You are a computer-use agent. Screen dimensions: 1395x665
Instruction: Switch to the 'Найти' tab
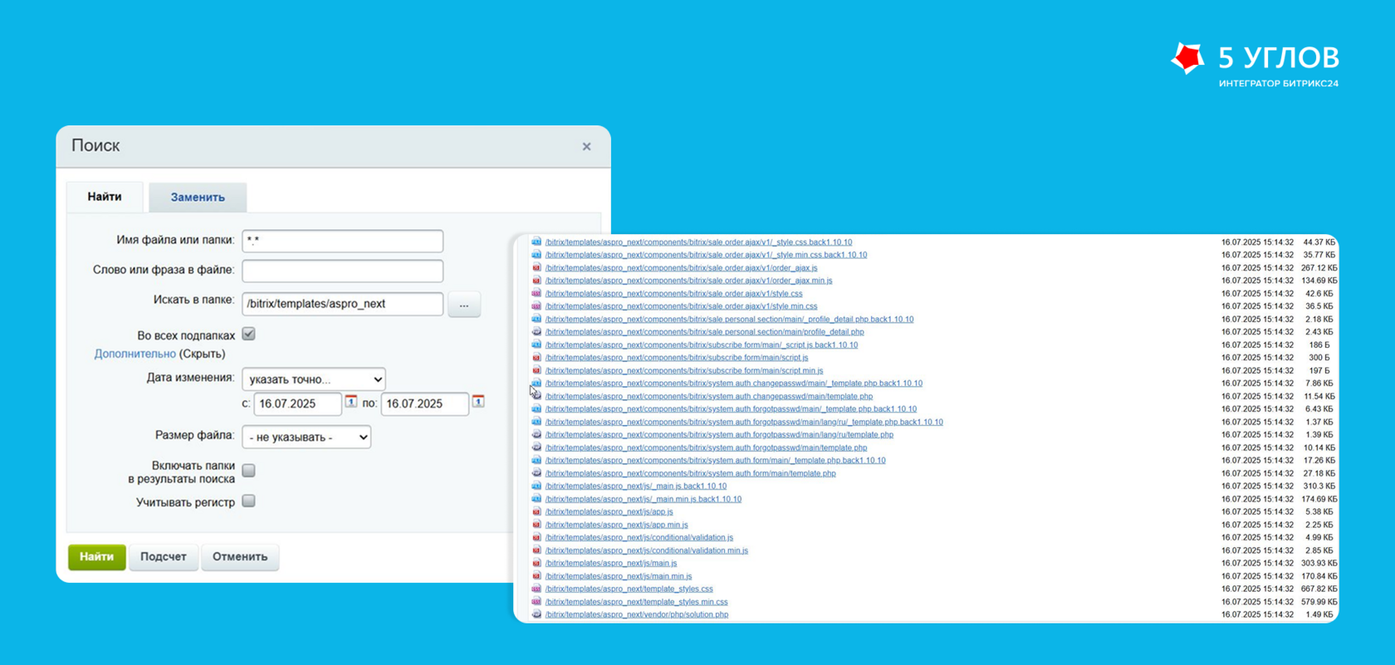(105, 197)
